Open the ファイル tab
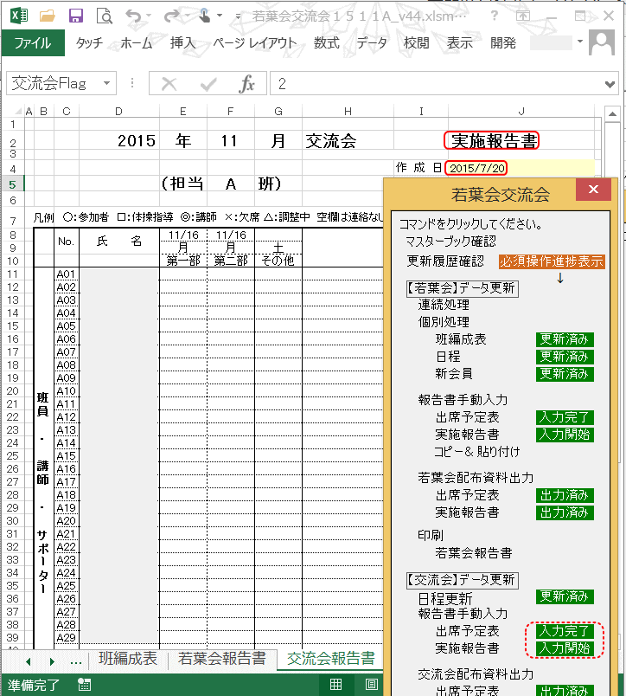This screenshot has width=626, height=696. [33, 42]
